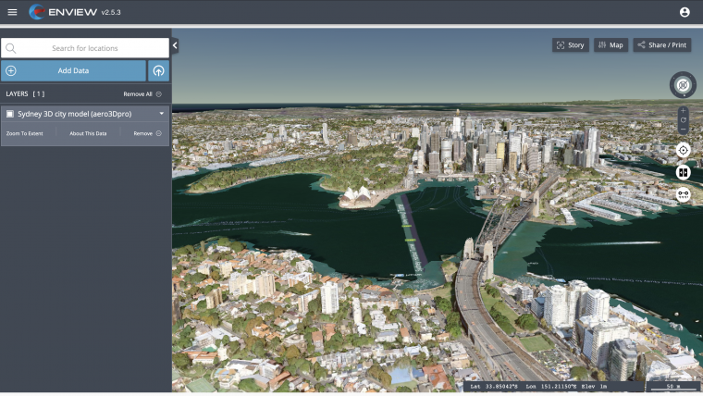The width and height of the screenshot is (703, 396).
Task: Click the Add Data button
Action: (x=73, y=71)
